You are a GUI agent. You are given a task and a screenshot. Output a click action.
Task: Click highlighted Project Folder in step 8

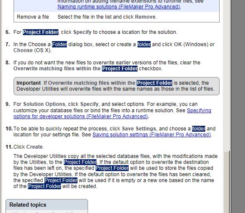coord(120,69)
